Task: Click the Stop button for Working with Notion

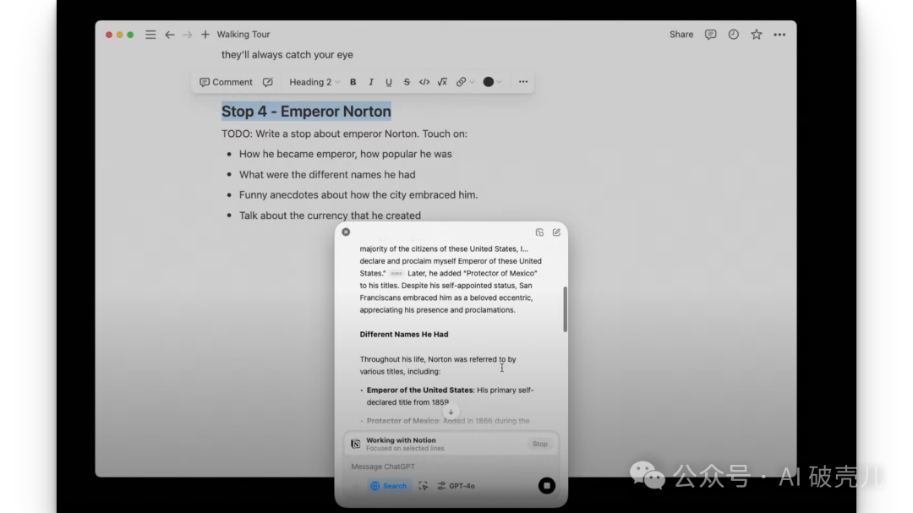Action: (x=539, y=444)
